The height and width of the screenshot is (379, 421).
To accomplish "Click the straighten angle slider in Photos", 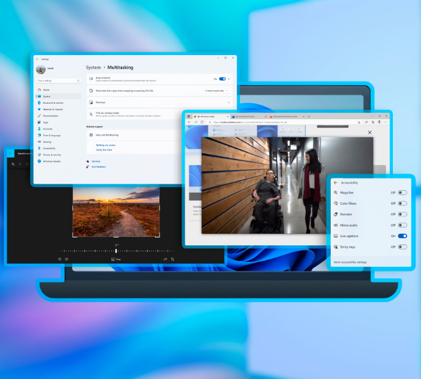I will pyautogui.click(x=116, y=251).
